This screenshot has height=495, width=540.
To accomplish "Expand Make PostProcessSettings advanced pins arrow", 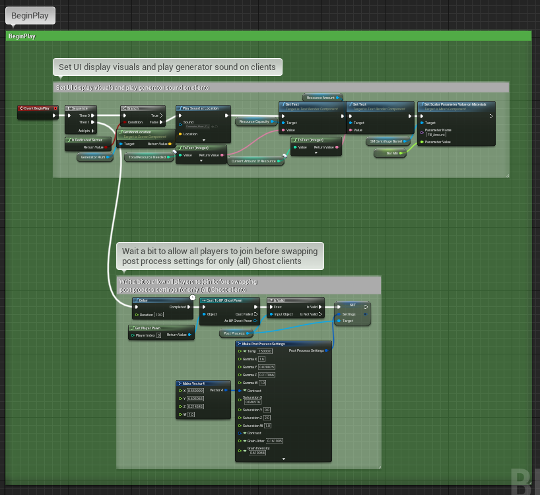I will tap(283, 459).
